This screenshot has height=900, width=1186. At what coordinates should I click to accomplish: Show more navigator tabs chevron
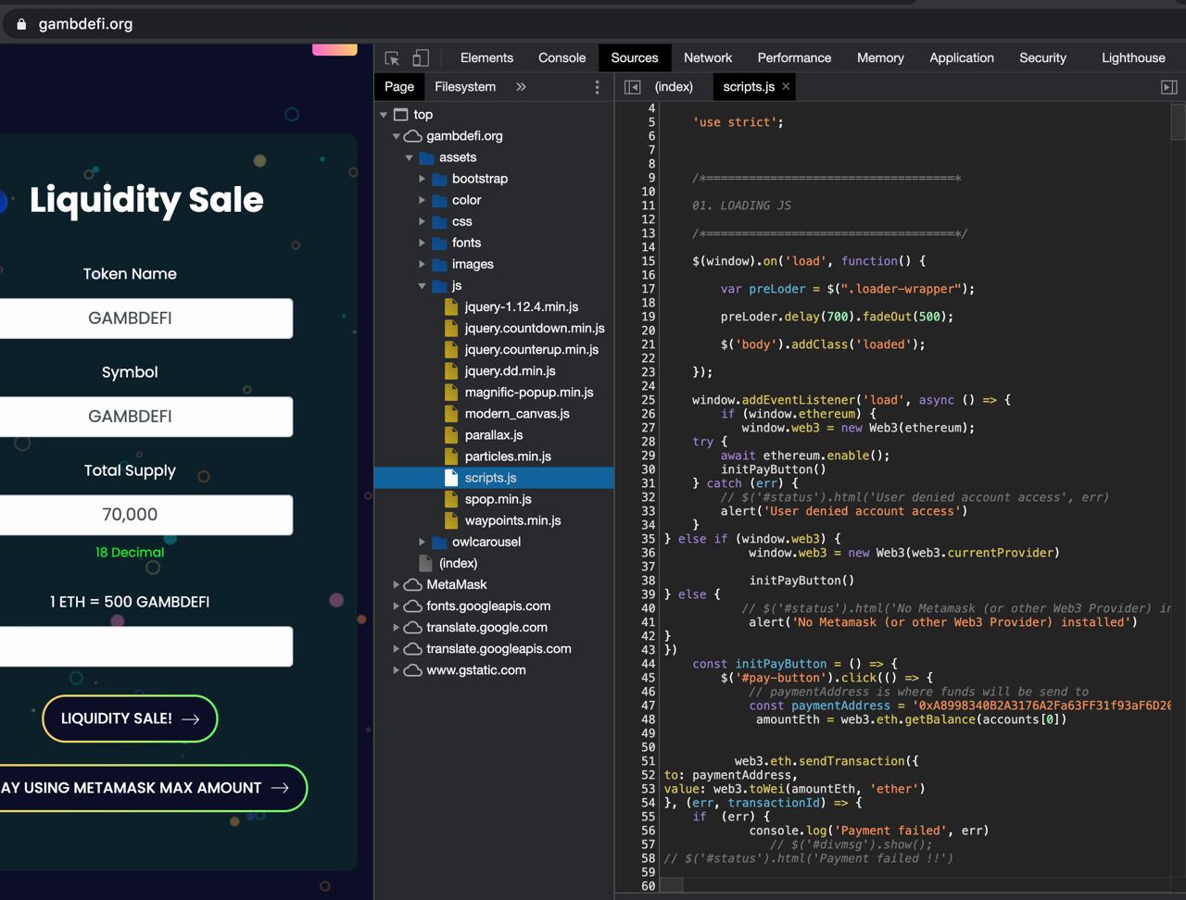521,87
